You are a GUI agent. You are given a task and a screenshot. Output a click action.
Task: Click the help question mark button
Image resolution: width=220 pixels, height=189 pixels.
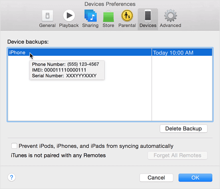(11, 178)
